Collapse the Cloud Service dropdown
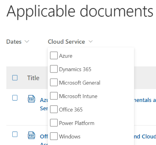Image resolution: width=156 pixels, height=145 pixels. [x=70, y=41]
